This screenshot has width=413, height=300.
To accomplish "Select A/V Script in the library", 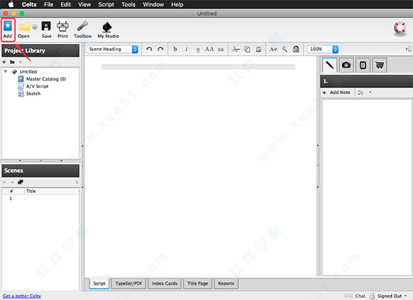I will click(x=33, y=86).
